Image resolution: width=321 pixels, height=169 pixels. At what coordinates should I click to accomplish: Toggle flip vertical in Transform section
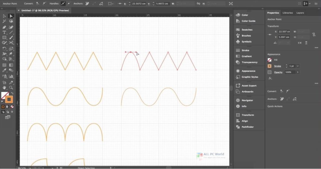tap(306, 43)
